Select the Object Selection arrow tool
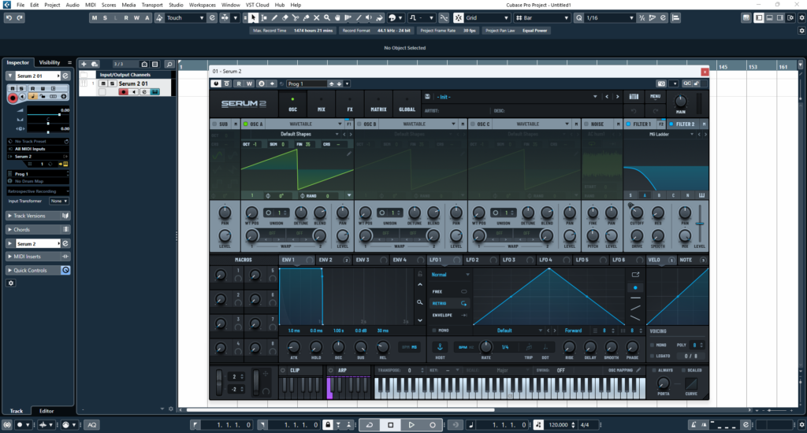This screenshot has width=807, height=433. (x=253, y=17)
